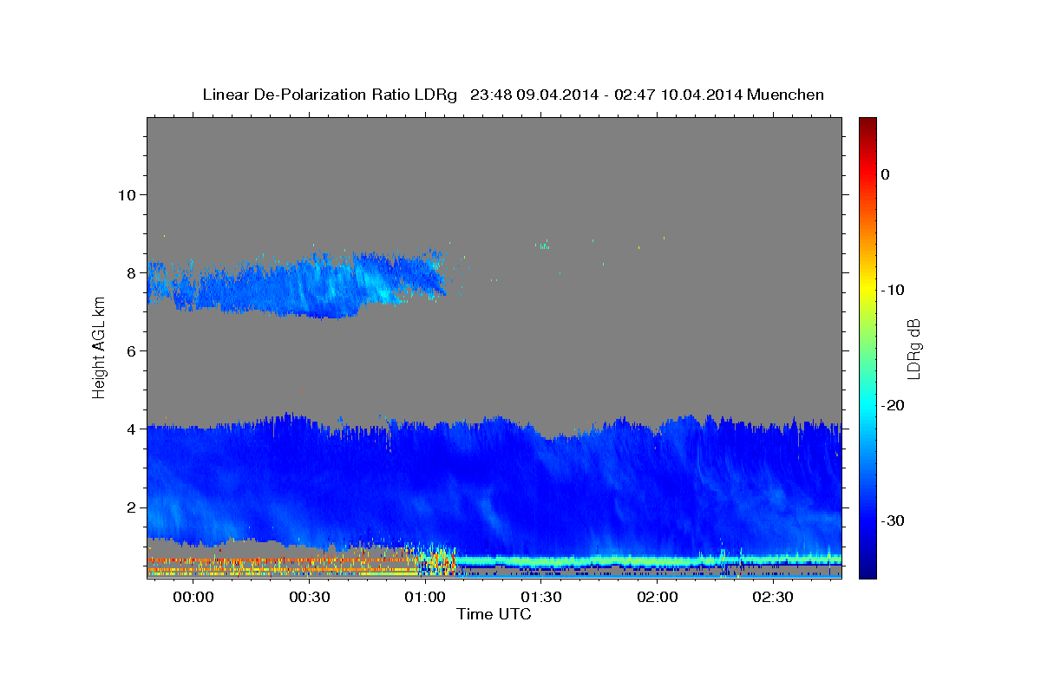Click the '01:00' time tick label

[x=425, y=598]
